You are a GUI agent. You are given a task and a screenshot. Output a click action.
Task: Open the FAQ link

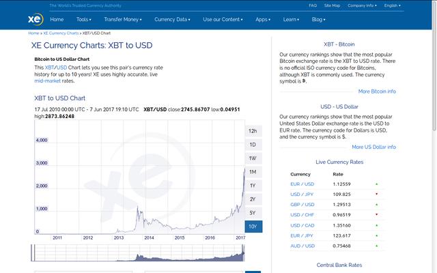coord(313,5)
